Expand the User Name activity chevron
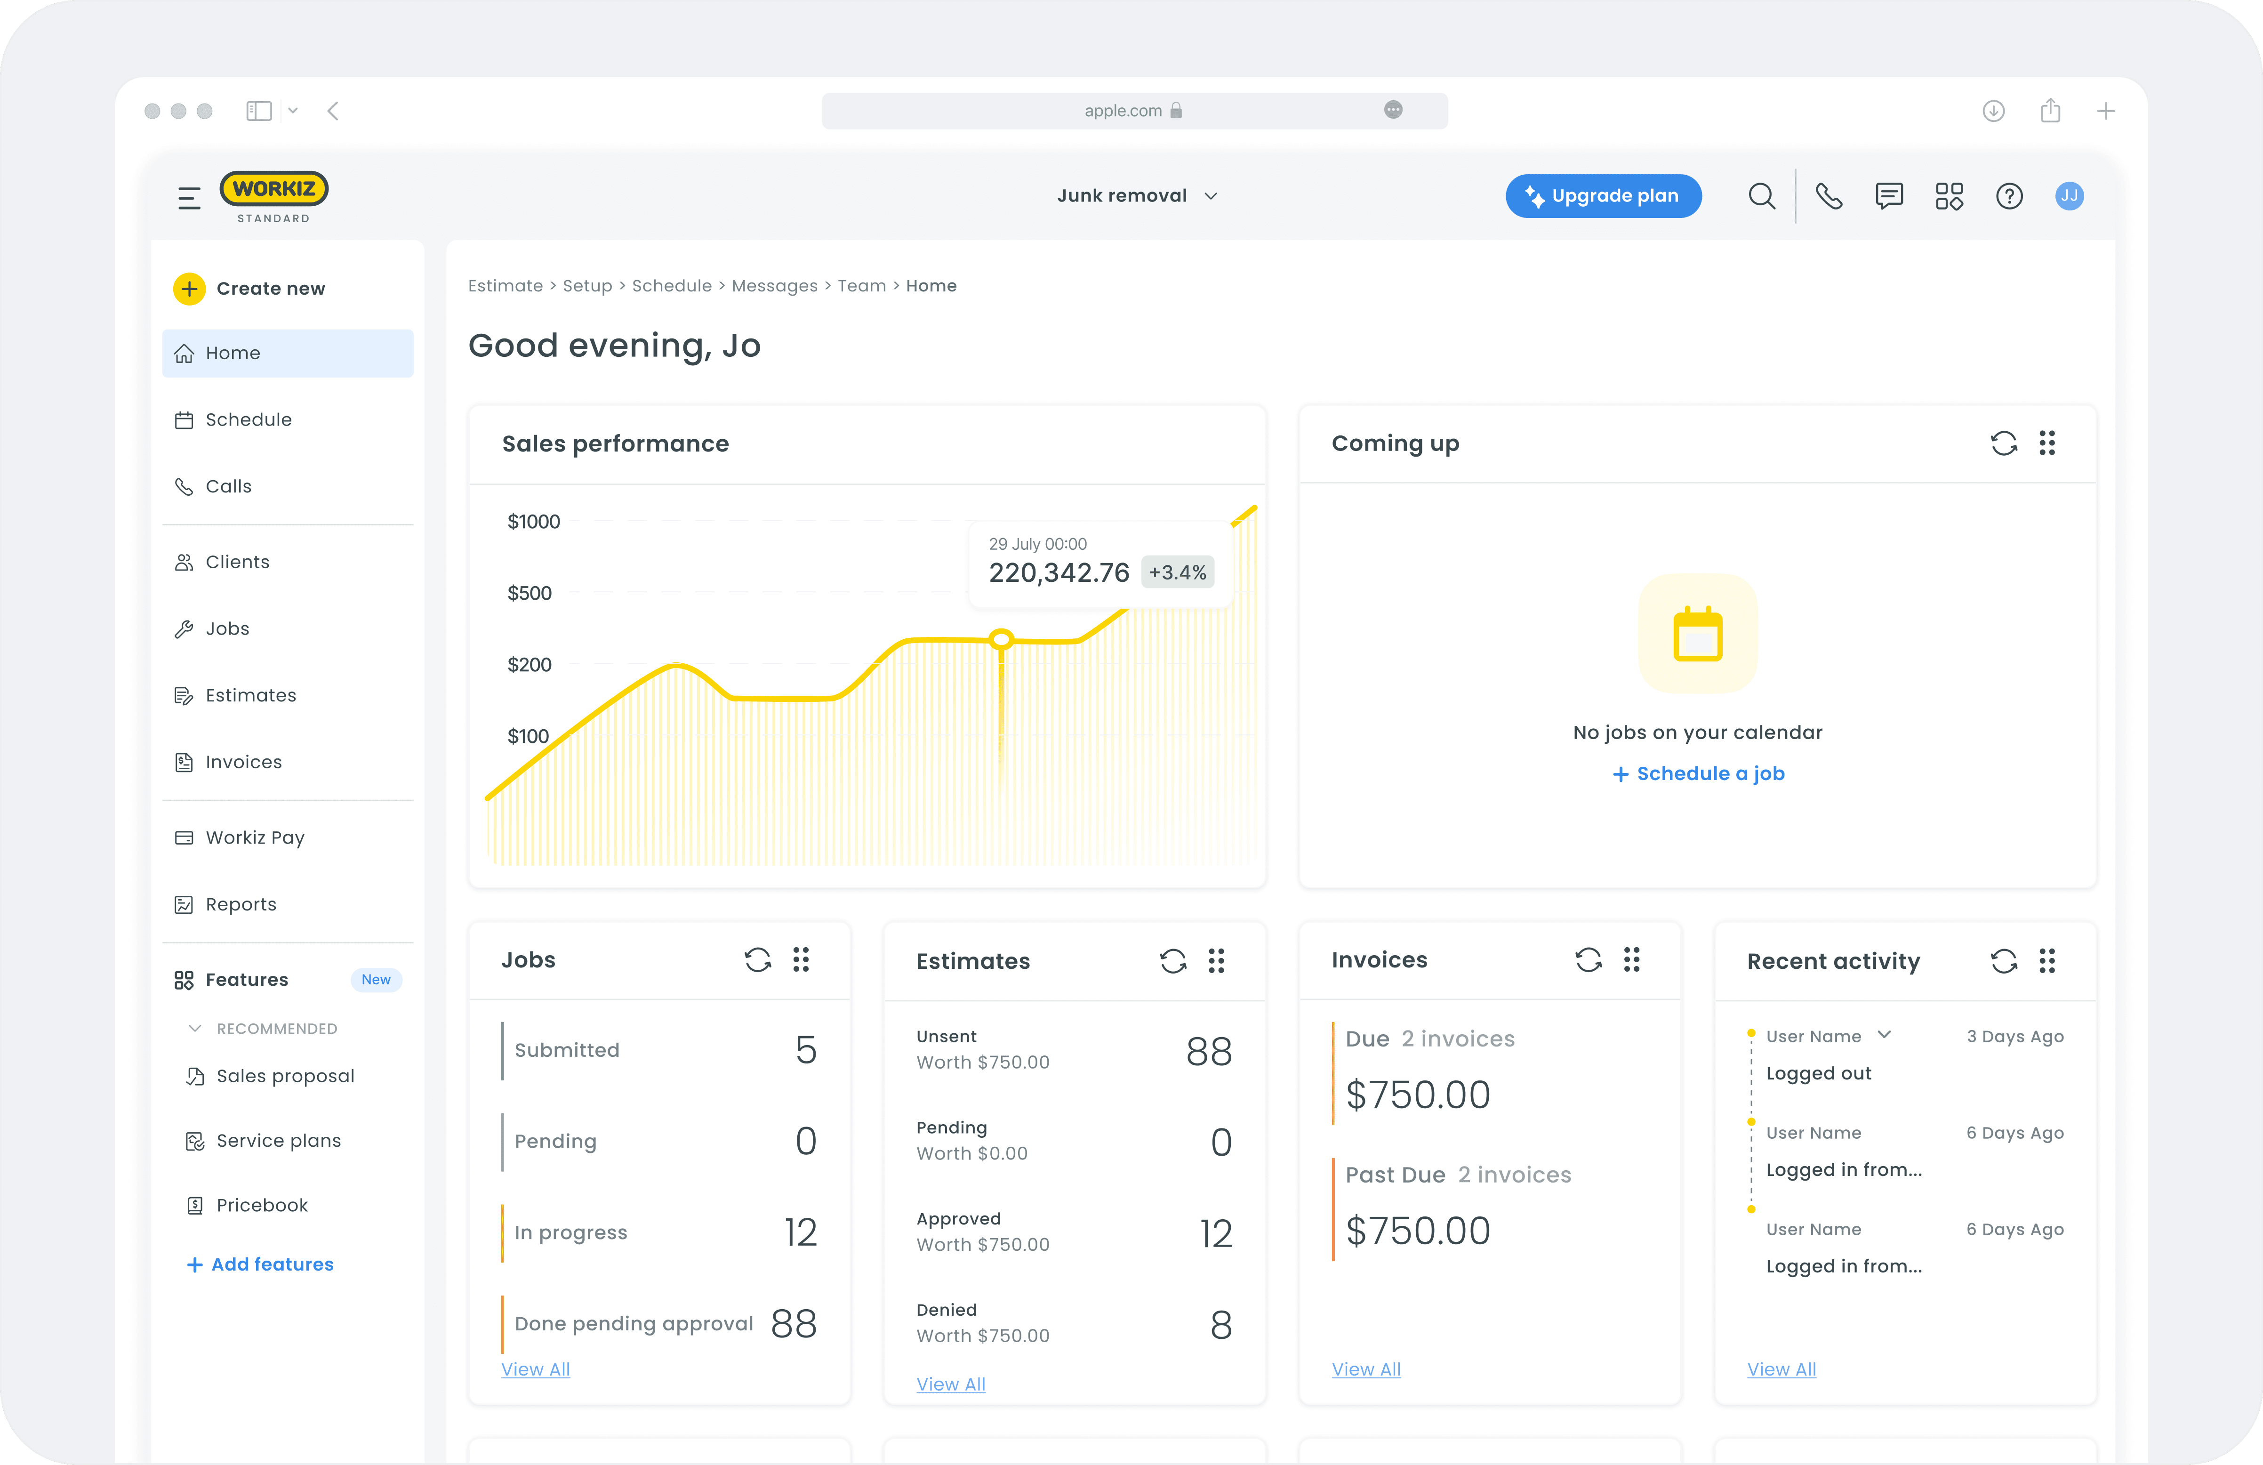This screenshot has height=1465, width=2263. (1884, 1035)
